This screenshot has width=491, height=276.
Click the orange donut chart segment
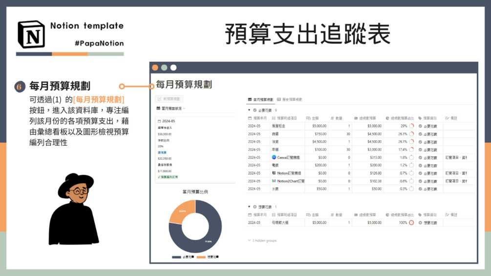[183, 211]
